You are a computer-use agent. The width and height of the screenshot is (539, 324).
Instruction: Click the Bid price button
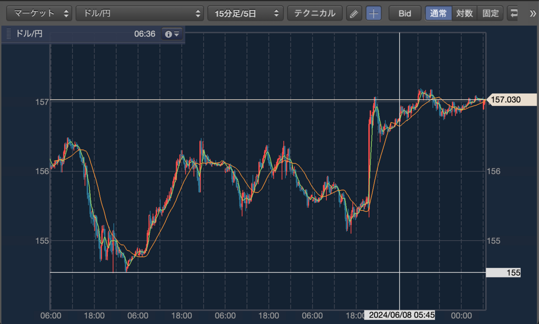(x=405, y=13)
